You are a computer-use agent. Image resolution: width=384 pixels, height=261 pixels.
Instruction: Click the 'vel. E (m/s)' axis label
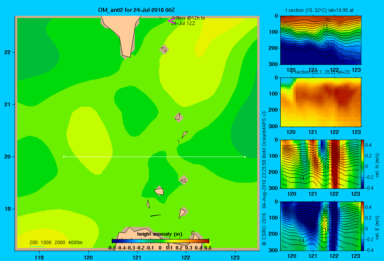377,228
